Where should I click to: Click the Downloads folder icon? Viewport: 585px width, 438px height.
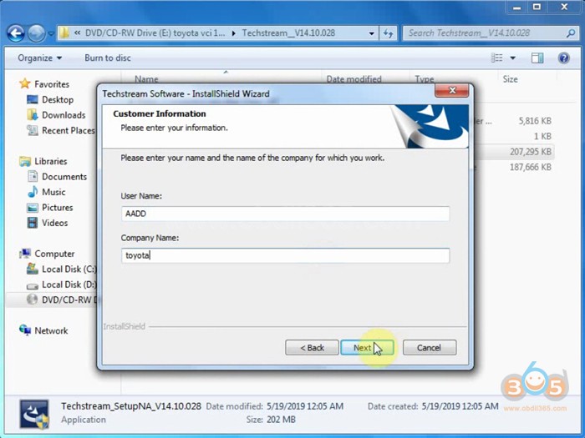(33, 115)
